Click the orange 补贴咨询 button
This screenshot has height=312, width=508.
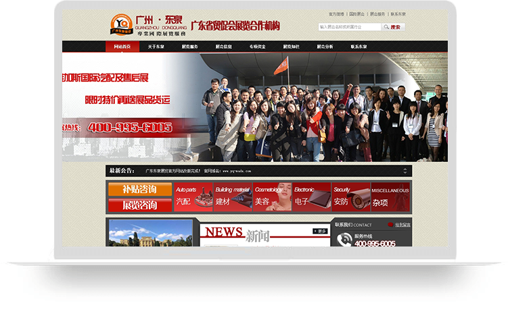[139, 189]
